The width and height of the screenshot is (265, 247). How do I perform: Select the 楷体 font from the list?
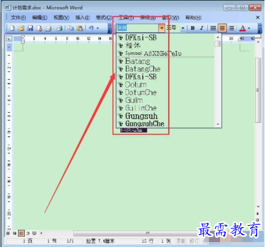pyautogui.click(x=165, y=45)
